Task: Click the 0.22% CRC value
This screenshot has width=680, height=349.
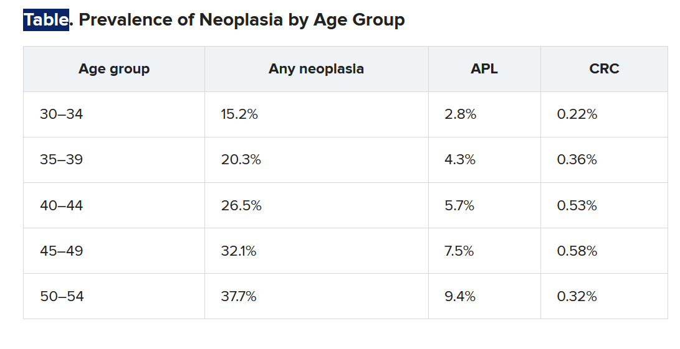Action: pos(577,114)
